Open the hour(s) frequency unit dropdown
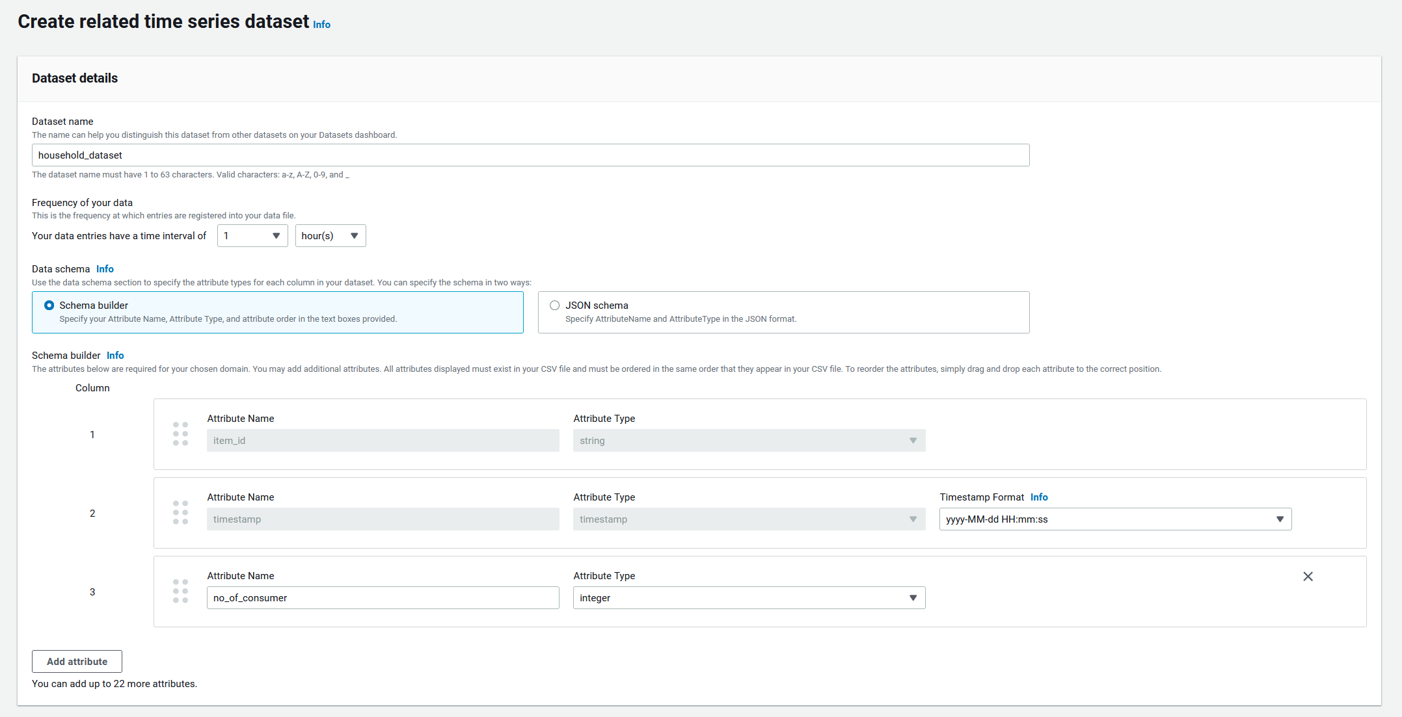 pyautogui.click(x=330, y=236)
